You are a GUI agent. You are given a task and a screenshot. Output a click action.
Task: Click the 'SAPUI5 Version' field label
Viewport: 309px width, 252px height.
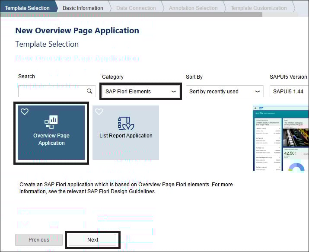point(288,77)
